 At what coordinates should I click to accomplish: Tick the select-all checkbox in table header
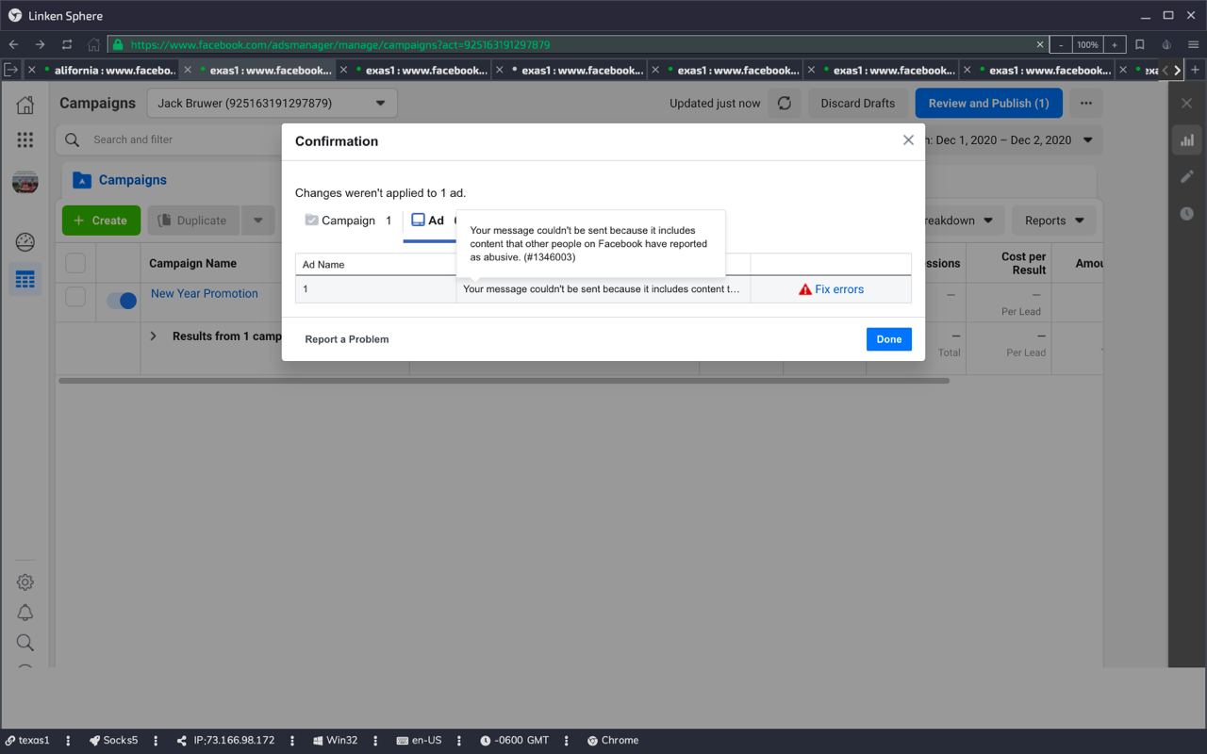click(75, 263)
